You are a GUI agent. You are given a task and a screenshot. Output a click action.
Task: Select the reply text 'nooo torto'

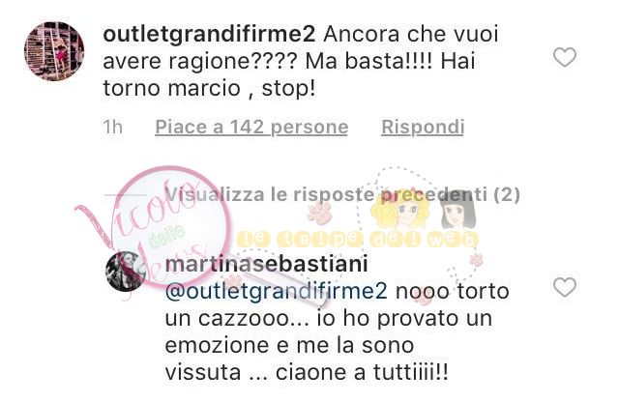453,292
